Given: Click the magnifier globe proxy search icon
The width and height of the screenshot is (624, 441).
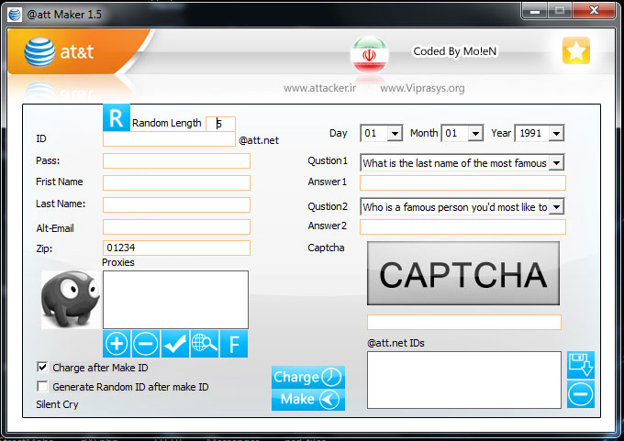Looking at the screenshot, I should (x=204, y=344).
